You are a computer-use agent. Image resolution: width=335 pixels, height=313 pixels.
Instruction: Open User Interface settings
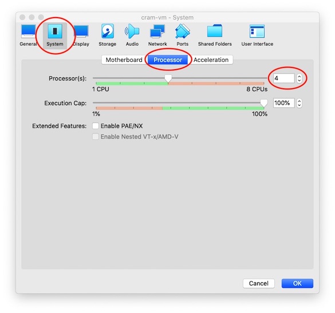[257, 35]
